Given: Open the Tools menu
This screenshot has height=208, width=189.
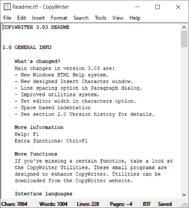Looking at the screenshot, I should (x=100, y=18).
